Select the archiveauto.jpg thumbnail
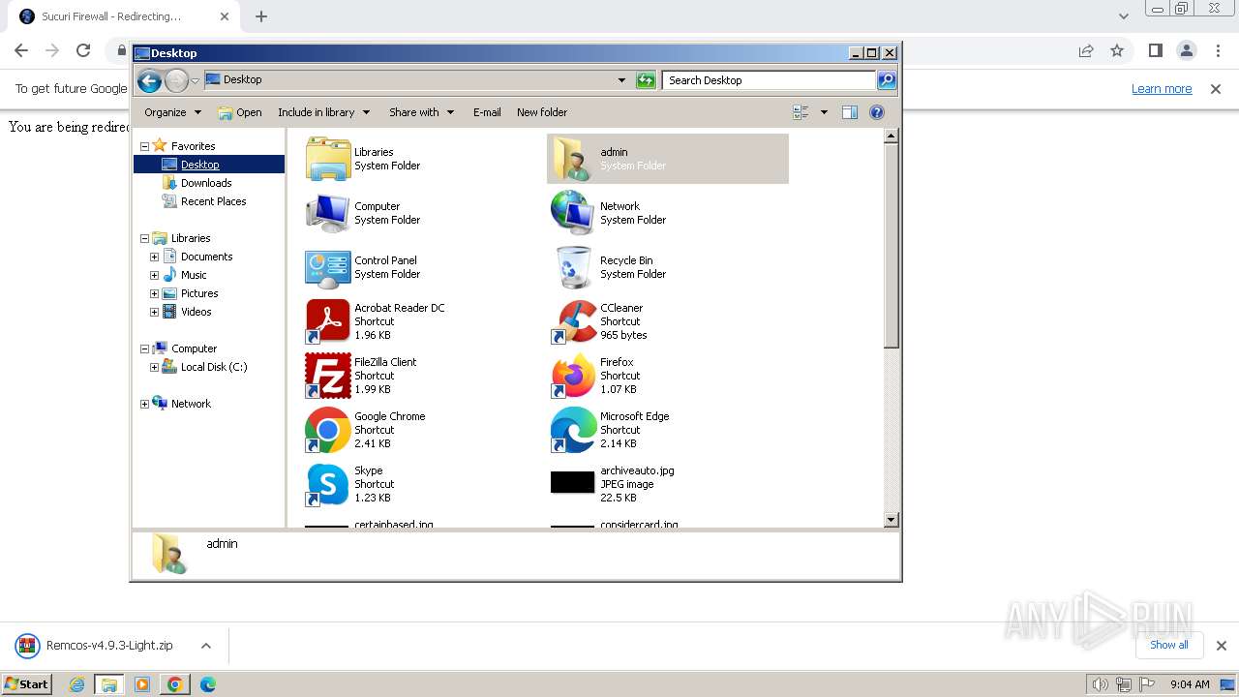 point(573,482)
